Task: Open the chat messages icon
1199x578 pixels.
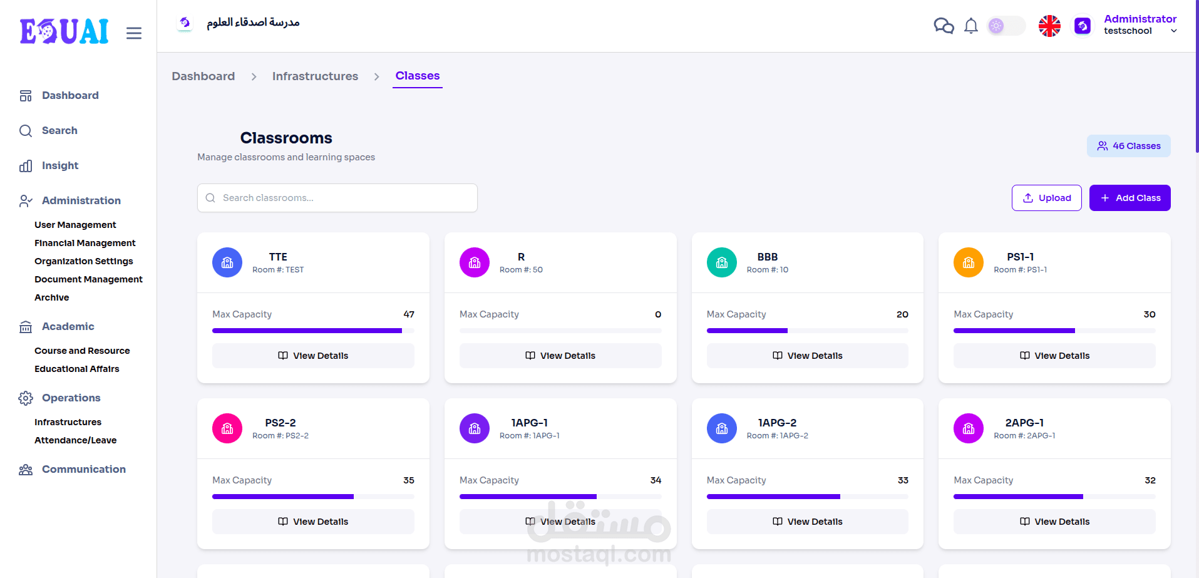Action: (x=944, y=26)
